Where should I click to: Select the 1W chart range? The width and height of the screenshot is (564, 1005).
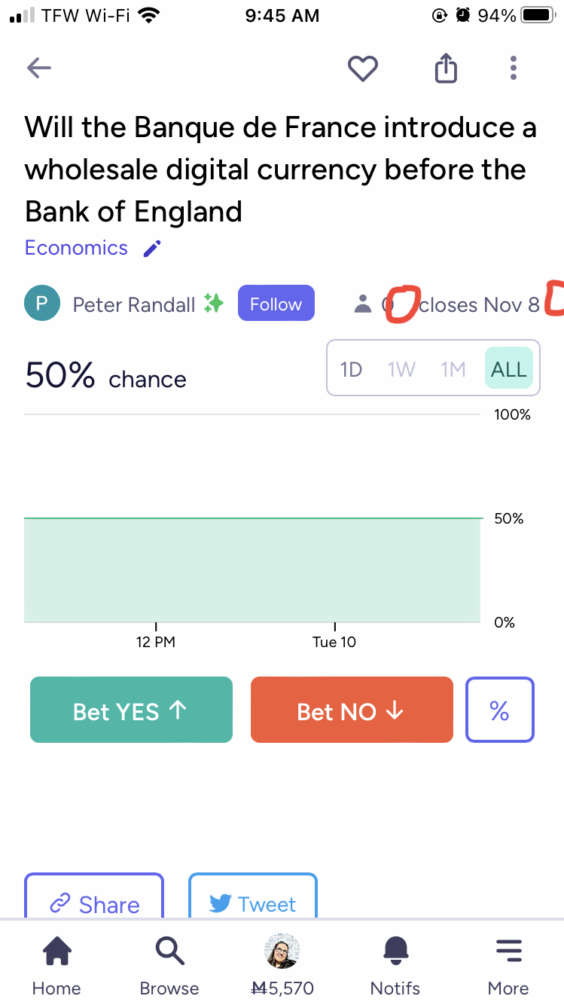click(x=401, y=369)
